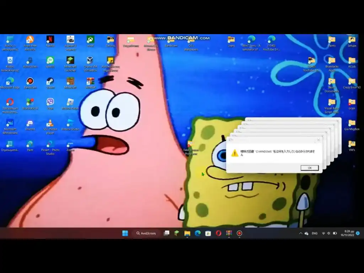Screen dimensions: 364x273
Task: Open the Fake Viruses Programs folder
Action: (191, 148)
